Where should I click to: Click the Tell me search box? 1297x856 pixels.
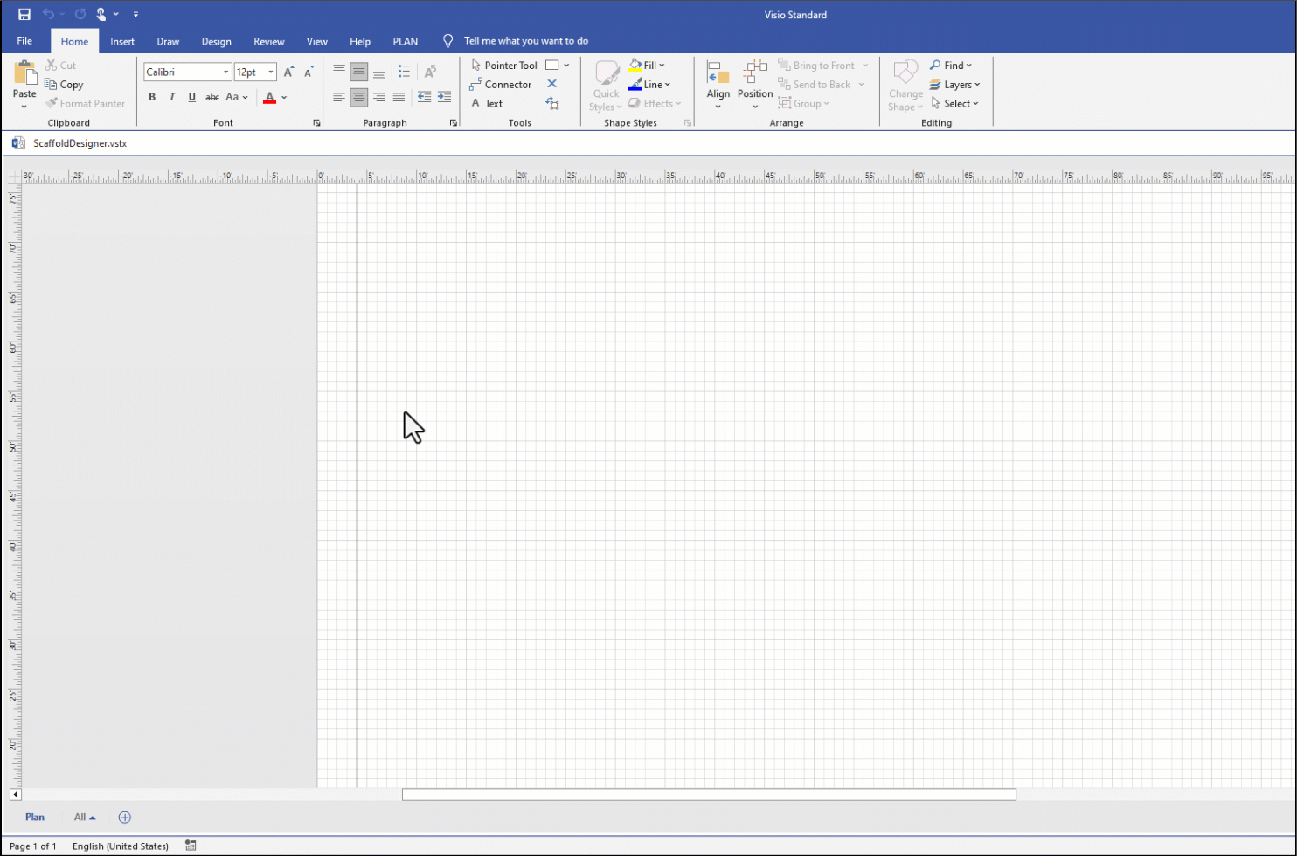click(x=525, y=41)
